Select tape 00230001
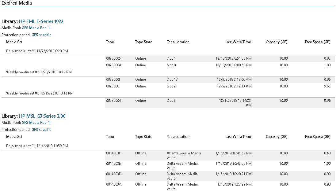Image resolution: width=336 pixels, height=192 pixels. 113,86
